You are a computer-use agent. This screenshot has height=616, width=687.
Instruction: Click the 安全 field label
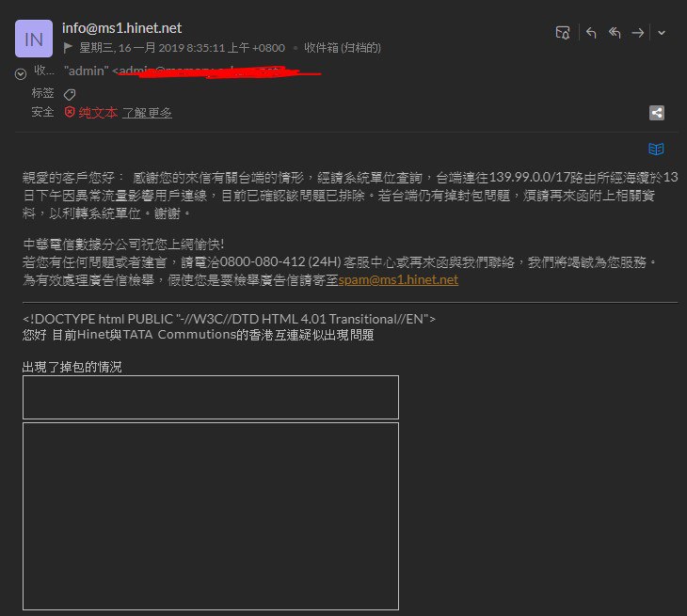(x=42, y=113)
